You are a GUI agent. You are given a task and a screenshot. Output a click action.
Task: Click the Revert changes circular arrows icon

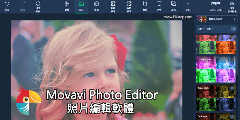click(38, 4)
